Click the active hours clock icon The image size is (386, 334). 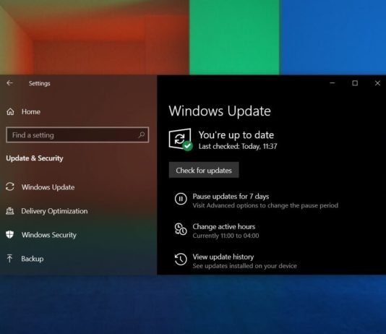[181, 229]
